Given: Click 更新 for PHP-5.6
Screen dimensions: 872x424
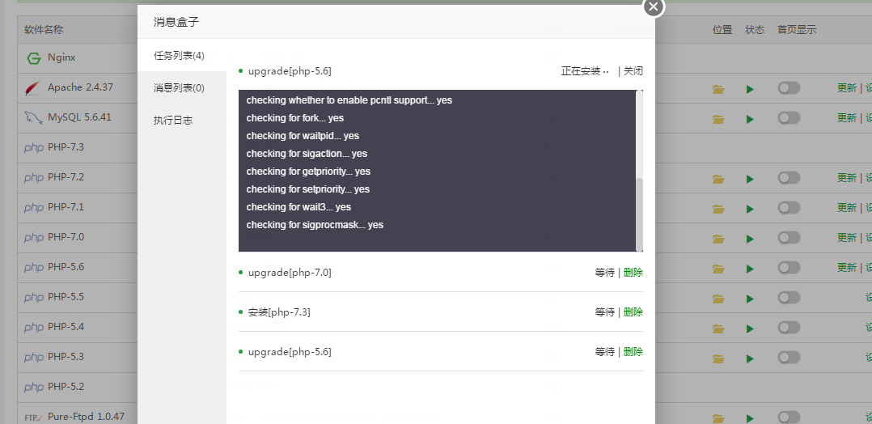Looking at the screenshot, I should click(847, 268).
